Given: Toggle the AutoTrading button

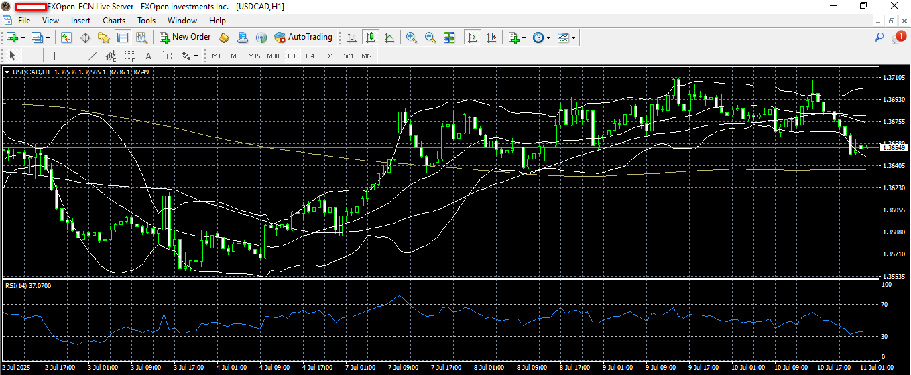Looking at the screenshot, I should tap(304, 37).
